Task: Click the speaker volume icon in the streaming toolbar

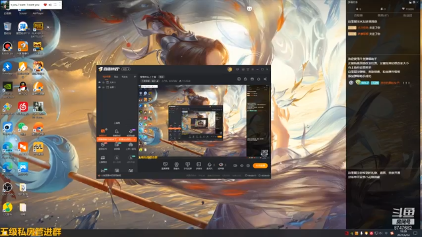Action: [221, 165]
